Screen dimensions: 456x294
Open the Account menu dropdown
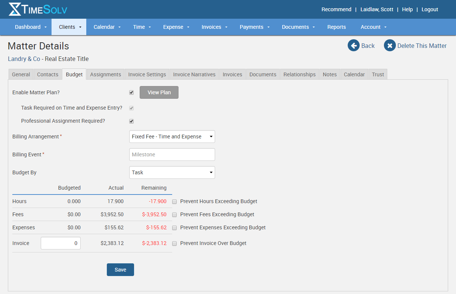pyautogui.click(x=373, y=27)
